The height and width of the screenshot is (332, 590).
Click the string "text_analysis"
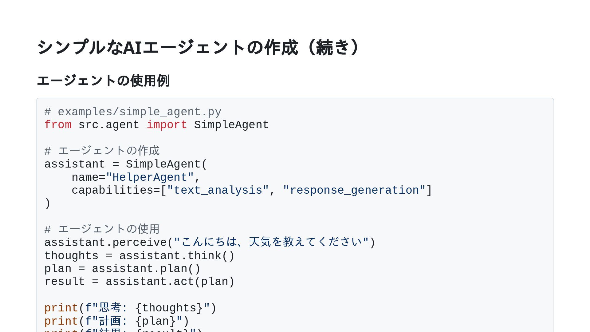[218, 190]
